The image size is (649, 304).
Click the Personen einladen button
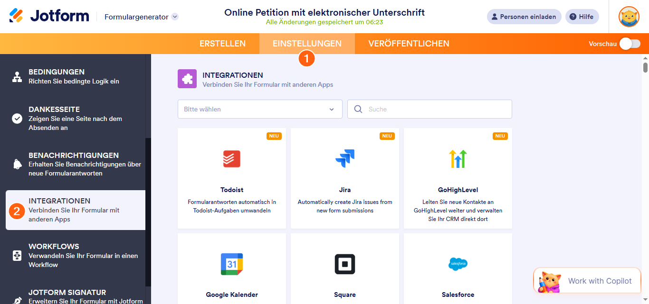coord(524,16)
